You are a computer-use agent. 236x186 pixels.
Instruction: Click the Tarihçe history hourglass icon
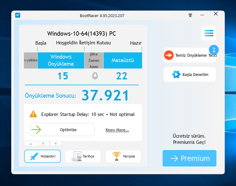(77, 156)
